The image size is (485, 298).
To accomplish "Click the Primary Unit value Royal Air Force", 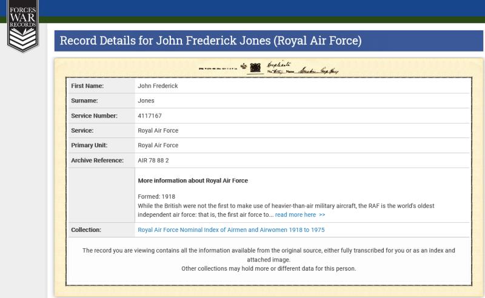I will point(158,145).
